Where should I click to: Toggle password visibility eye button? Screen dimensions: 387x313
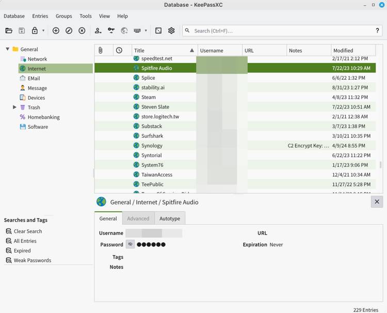click(131, 244)
